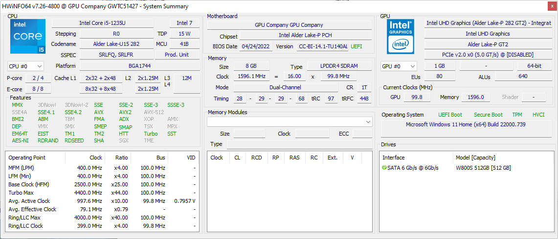Click the VID value 0.7957 V
558x239 pixels.
point(184,201)
